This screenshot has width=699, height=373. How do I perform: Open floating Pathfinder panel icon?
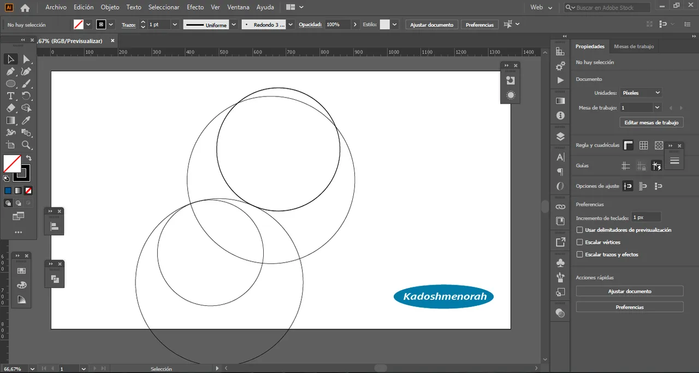click(x=54, y=279)
